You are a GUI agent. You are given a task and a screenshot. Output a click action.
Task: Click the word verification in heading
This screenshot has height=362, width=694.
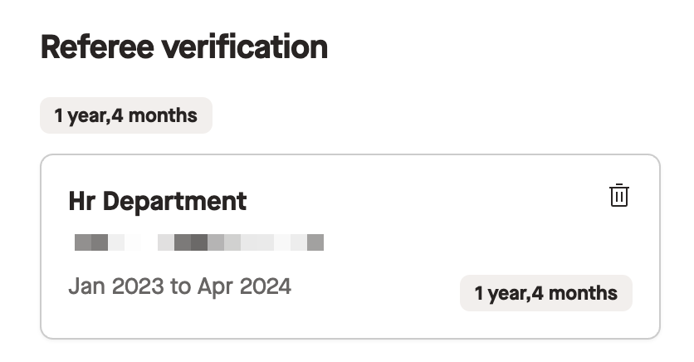[x=245, y=46]
